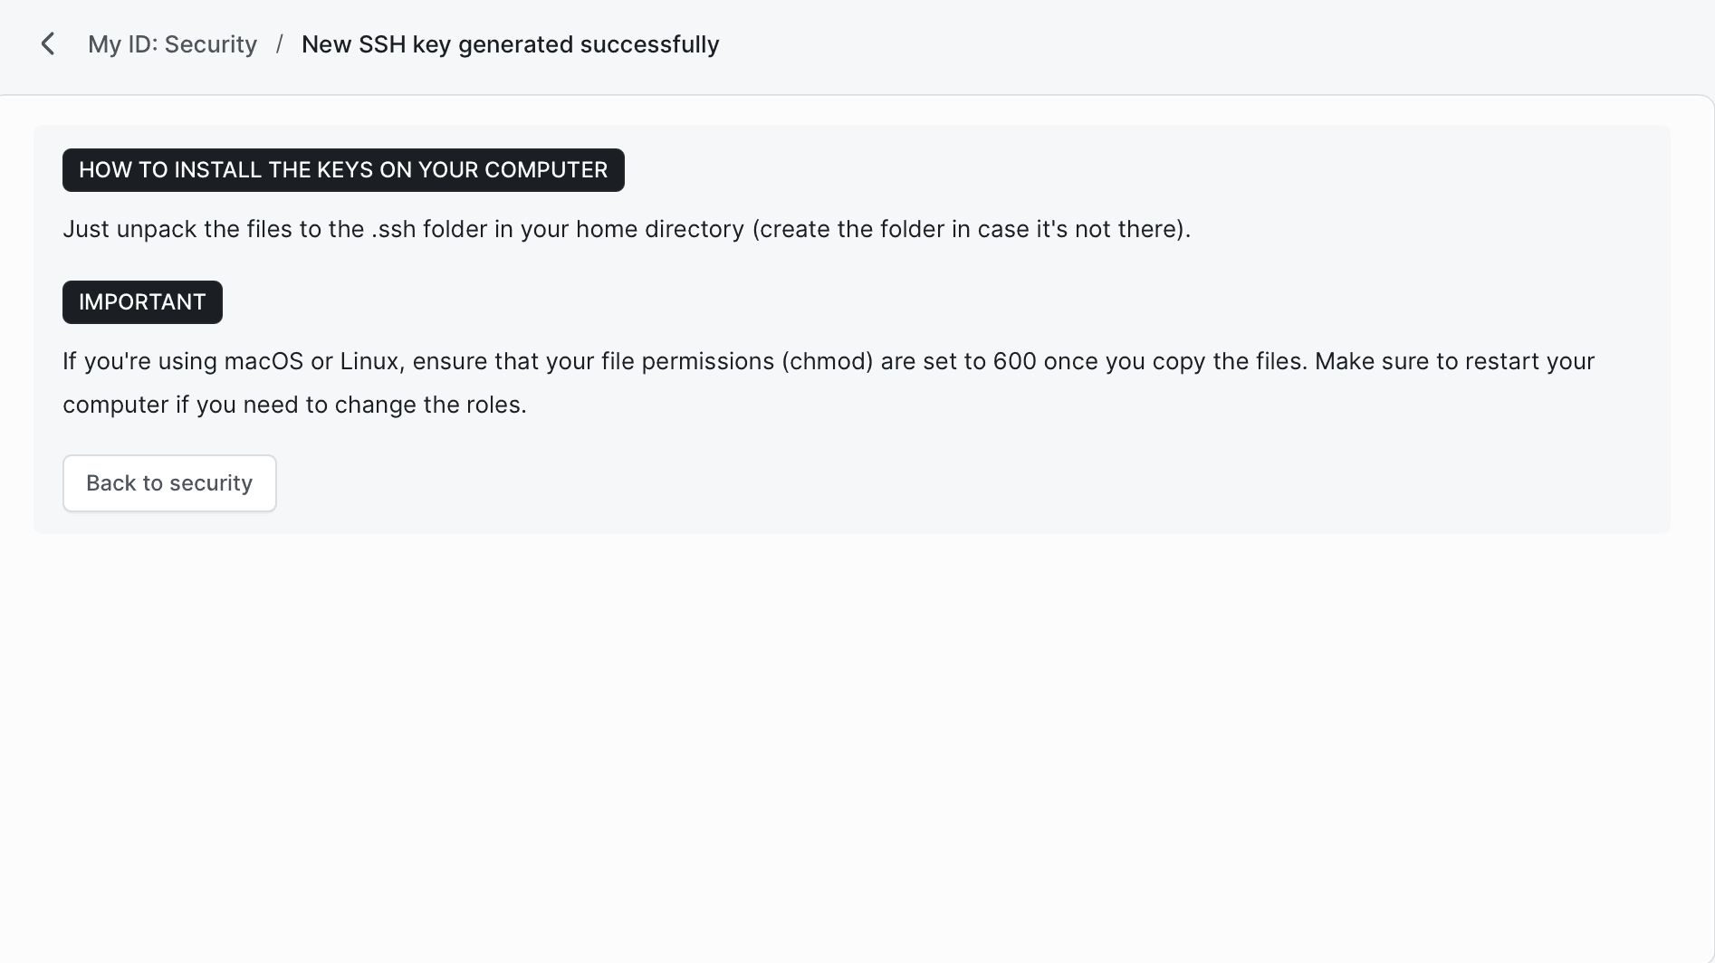Click the number 600 in permissions note
This screenshot has width=1715, height=963.
pos(1014,361)
